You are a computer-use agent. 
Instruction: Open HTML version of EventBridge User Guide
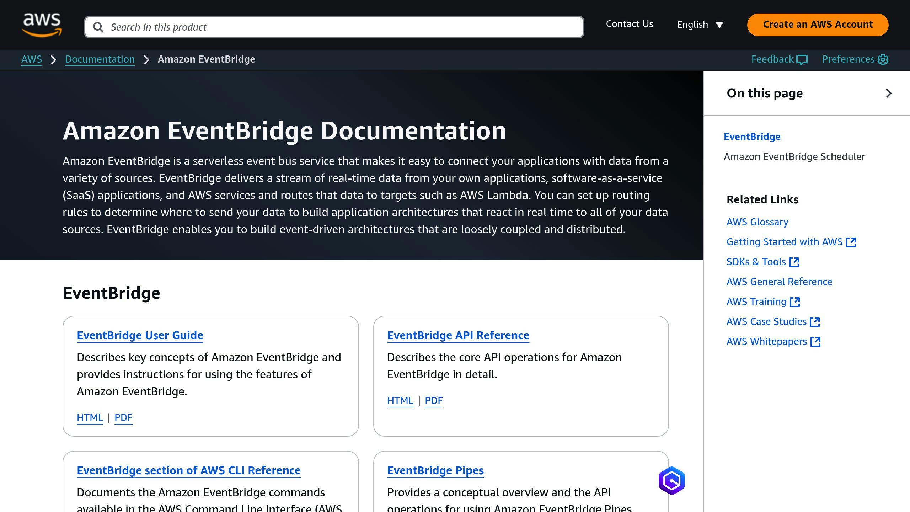[90, 417]
